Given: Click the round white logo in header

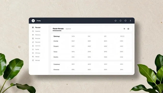Looking at the screenshot, I should (x=33, y=21).
